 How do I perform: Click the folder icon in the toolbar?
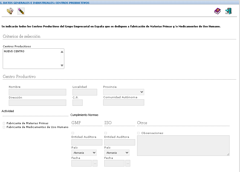click(x=10, y=11)
